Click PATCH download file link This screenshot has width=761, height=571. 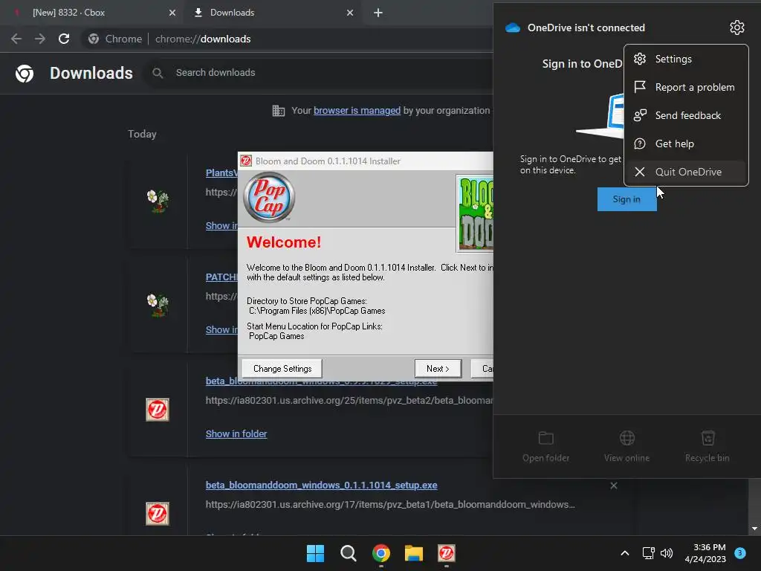coord(221,277)
